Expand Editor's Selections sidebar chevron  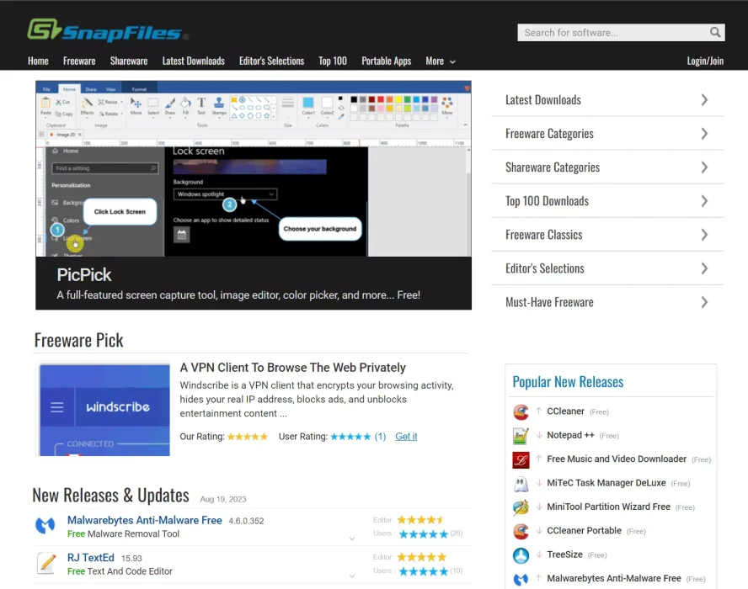704,268
